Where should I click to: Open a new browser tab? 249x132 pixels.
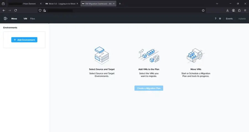tap(120, 4)
